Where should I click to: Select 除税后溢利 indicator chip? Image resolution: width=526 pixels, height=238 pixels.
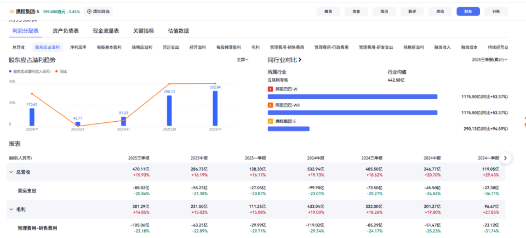(142, 47)
